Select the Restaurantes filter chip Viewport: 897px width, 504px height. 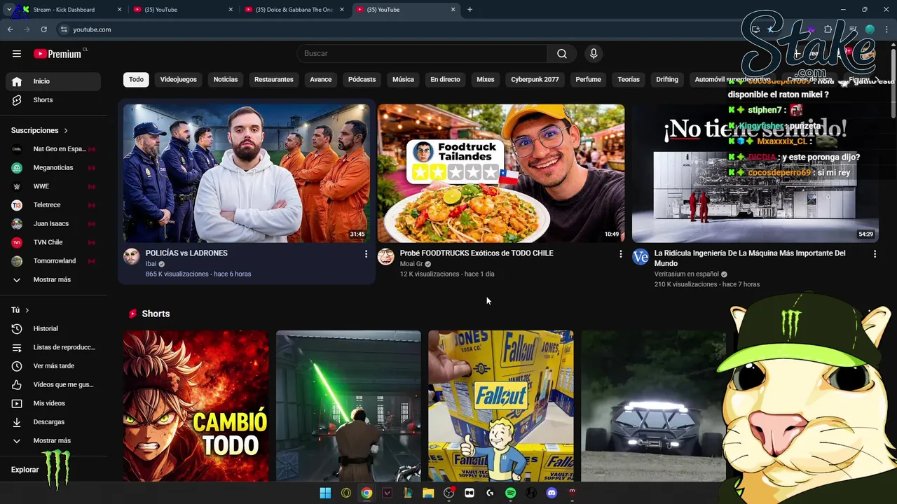(x=274, y=80)
